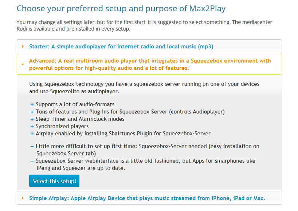Click minus icon beside Squeezebox-Server webinterface
298x211 pixels.
32,161
